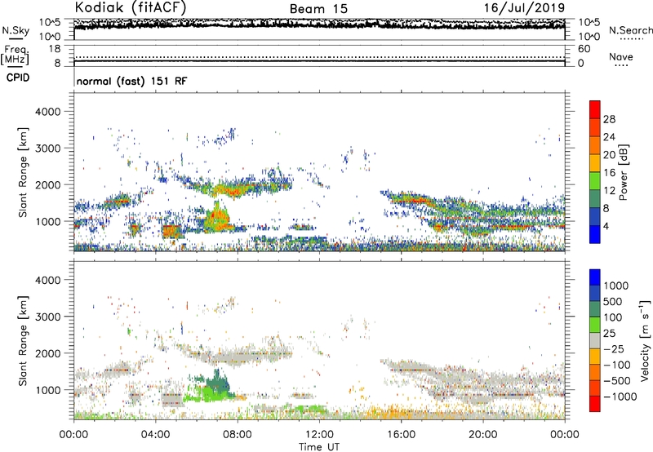Click the Slant Range label of velocity panel
Image resolution: width=653 pixels, height=452 pixels.
[x=23, y=341]
